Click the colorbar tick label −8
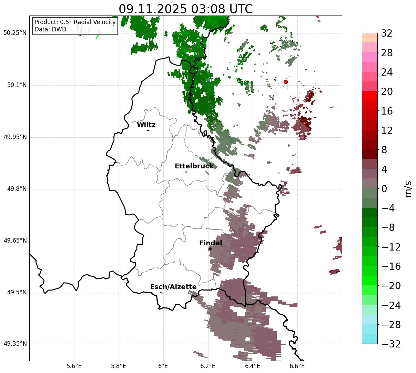The width and height of the screenshot is (416, 373). point(388,227)
